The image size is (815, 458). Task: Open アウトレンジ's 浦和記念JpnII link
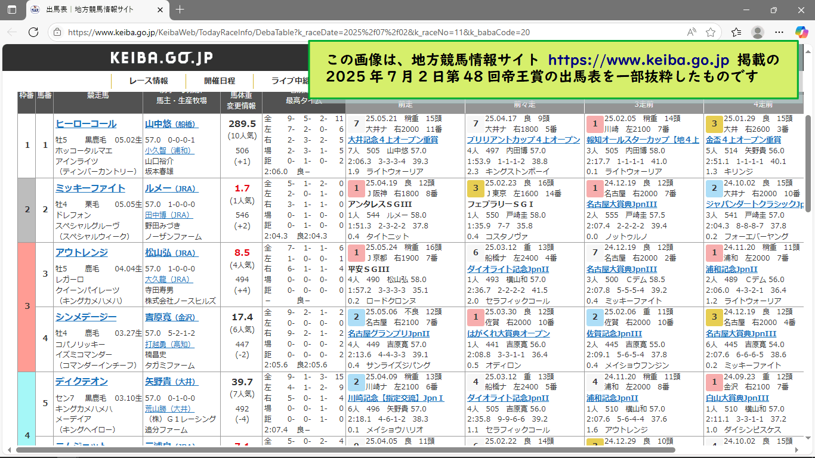pos(731,269)
